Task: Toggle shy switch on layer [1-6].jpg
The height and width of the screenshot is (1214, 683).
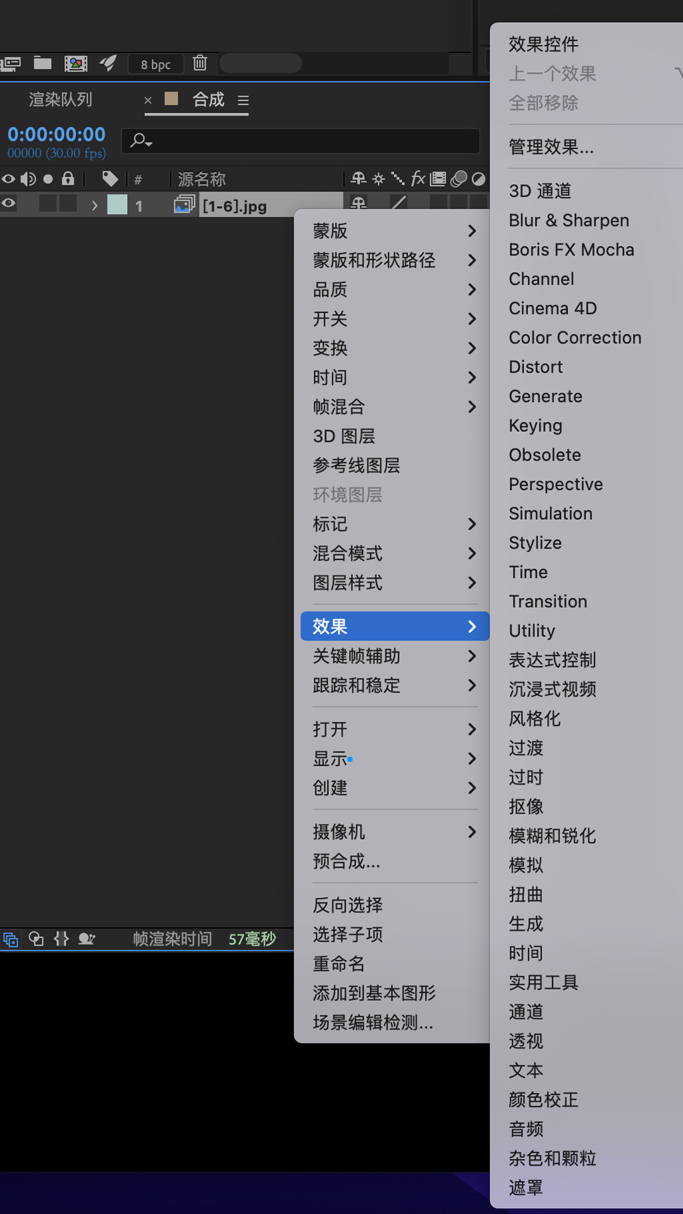Action: (x=359, y=203)
